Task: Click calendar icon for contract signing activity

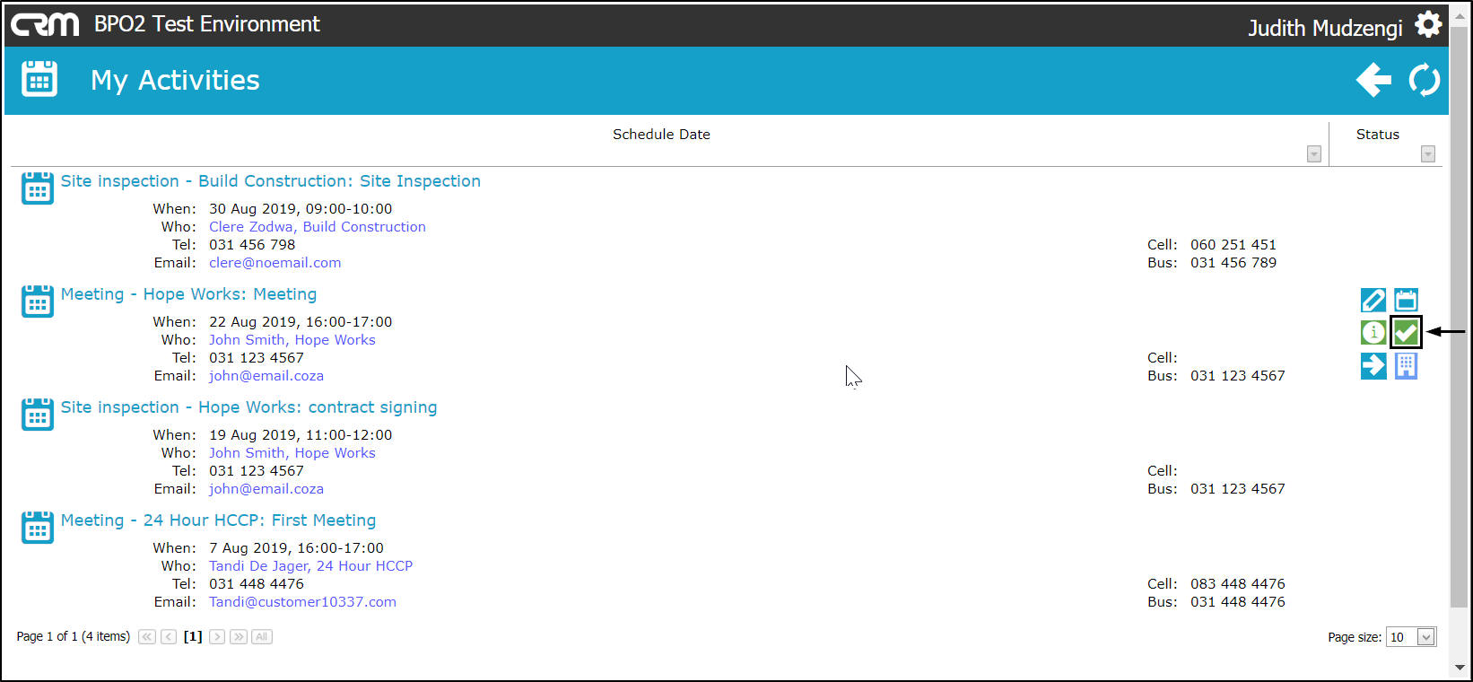Action: point(37,415)
